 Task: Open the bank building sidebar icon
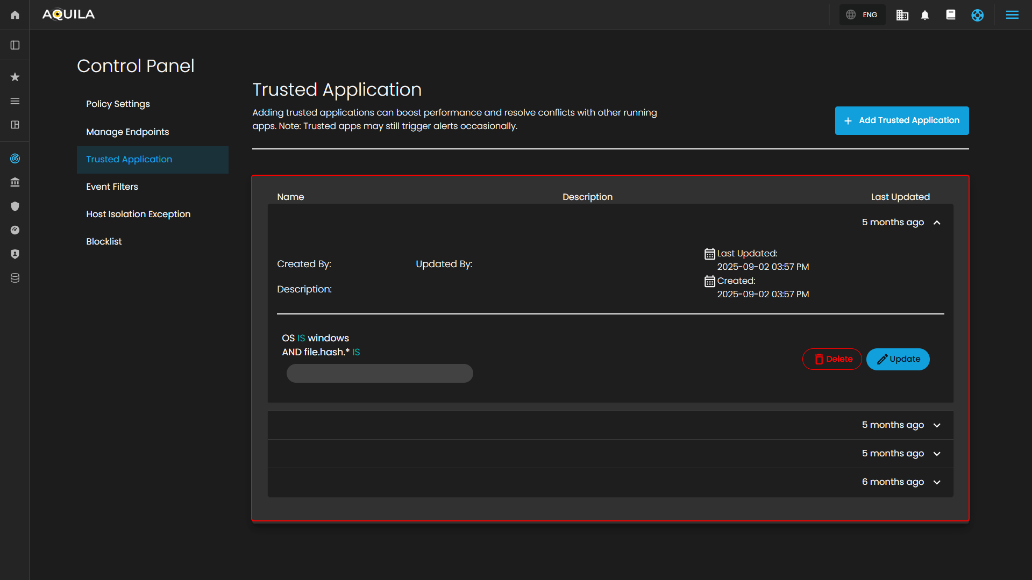click(x=15, y=182)
